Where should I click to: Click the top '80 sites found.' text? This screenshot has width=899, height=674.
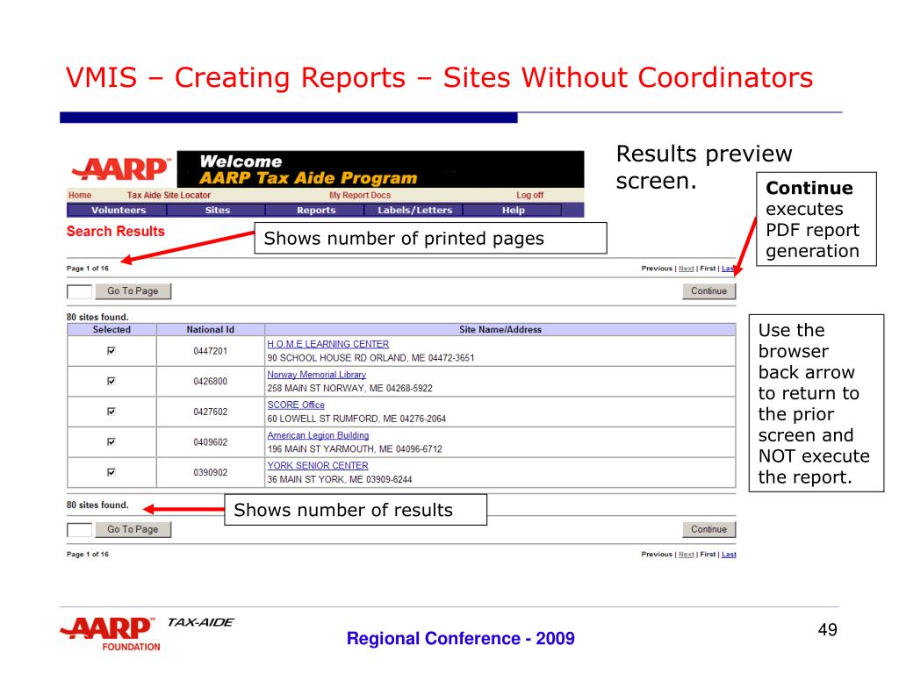coord(97,317)
